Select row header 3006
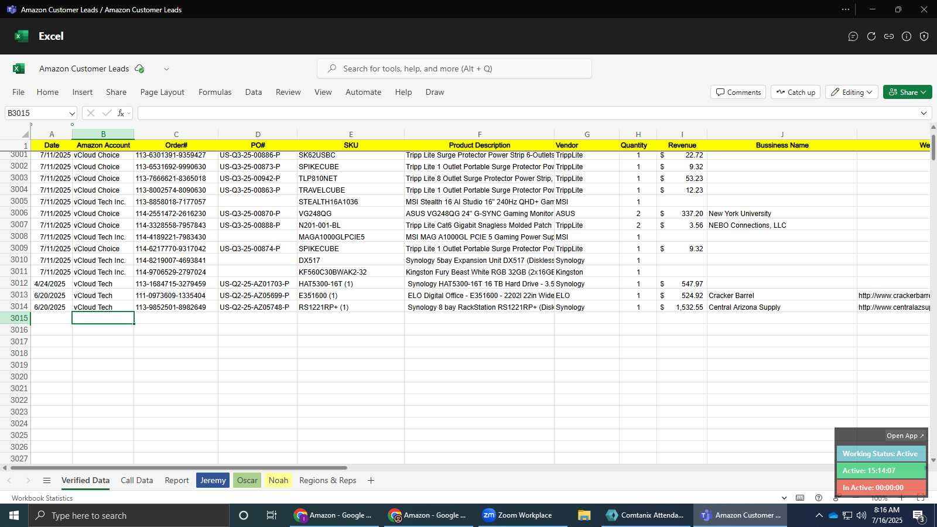 point(19,213)
